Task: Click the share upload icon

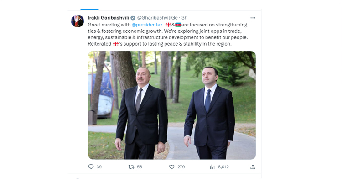Action: coord(253,167)
